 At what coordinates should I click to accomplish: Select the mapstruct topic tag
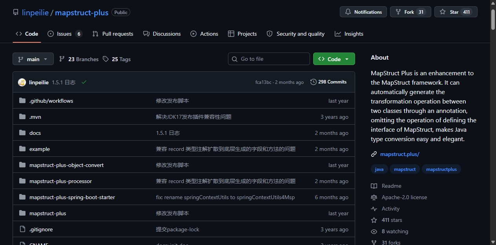pos(405,169)
